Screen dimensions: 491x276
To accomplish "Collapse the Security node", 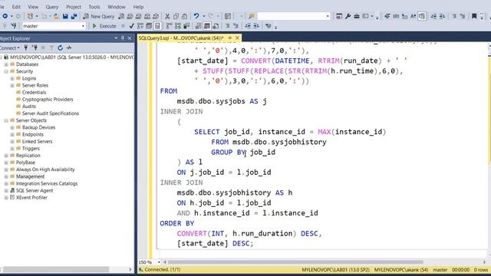I will pyautogui.click(x=6, y=71).
